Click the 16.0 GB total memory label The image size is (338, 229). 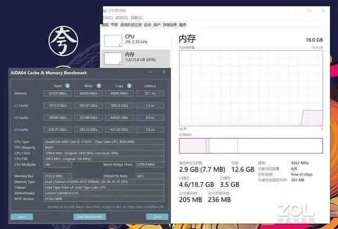[x=314, y=40]
